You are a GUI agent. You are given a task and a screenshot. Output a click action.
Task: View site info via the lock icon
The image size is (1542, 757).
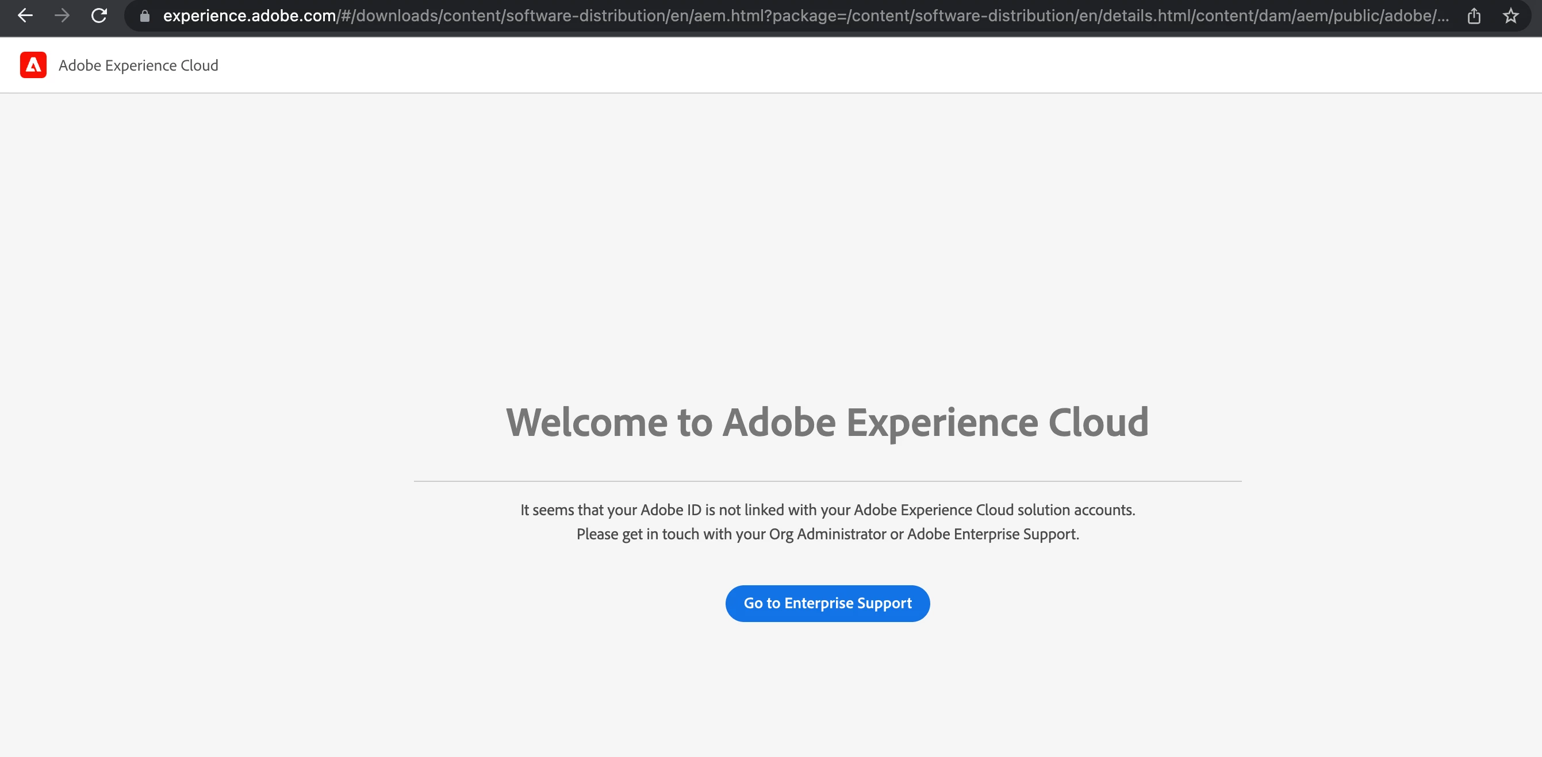[144, 16]
